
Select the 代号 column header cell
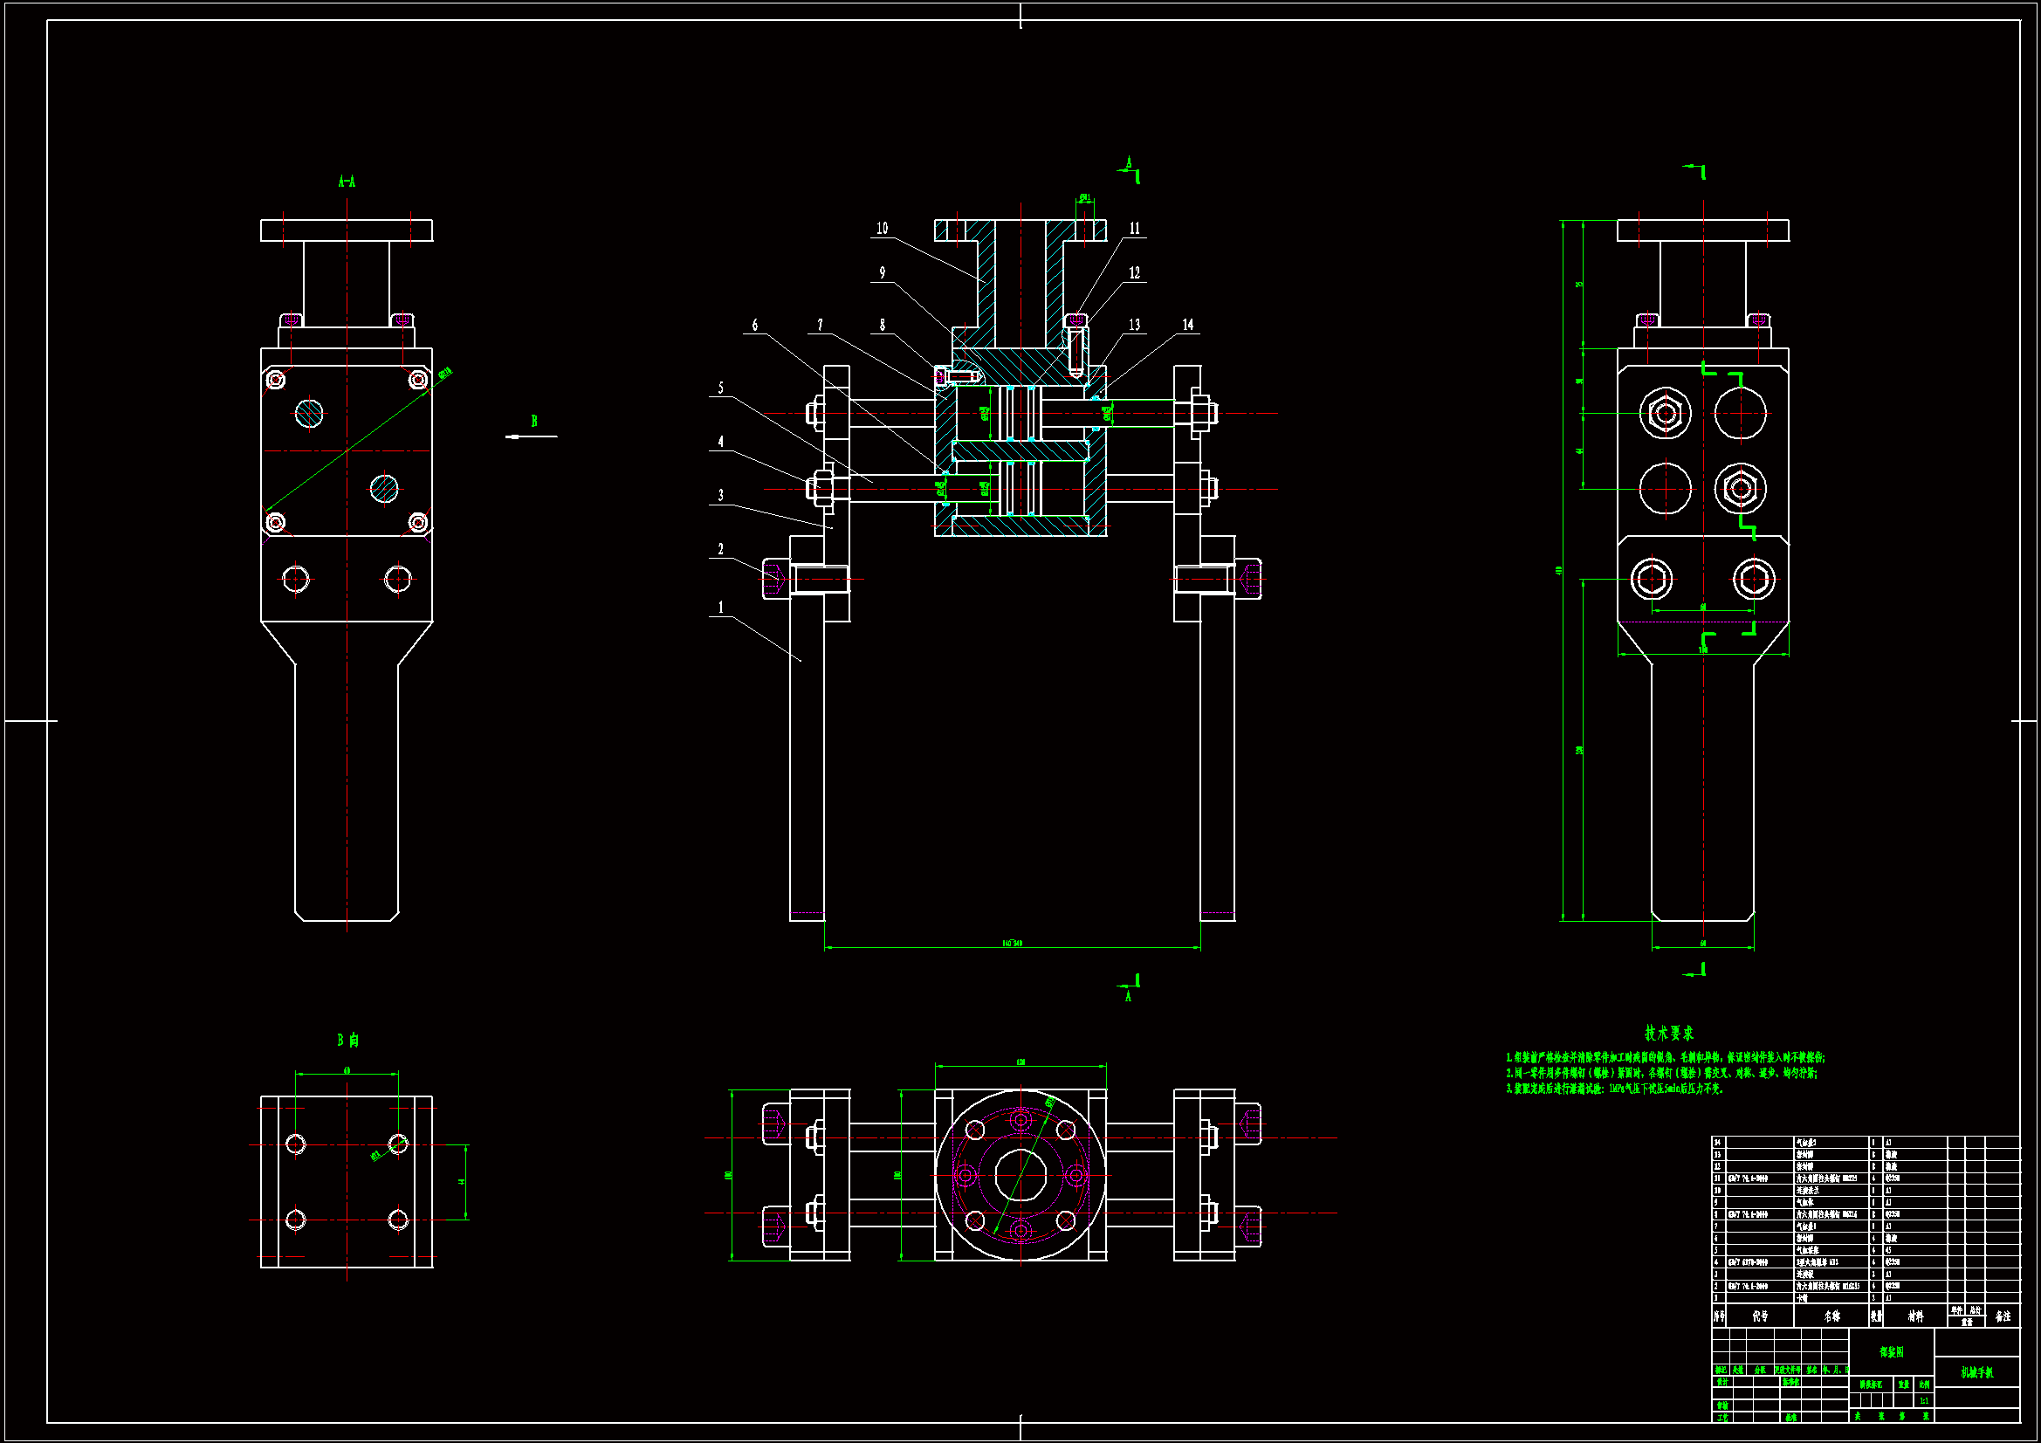[x=1760, y=1316]
